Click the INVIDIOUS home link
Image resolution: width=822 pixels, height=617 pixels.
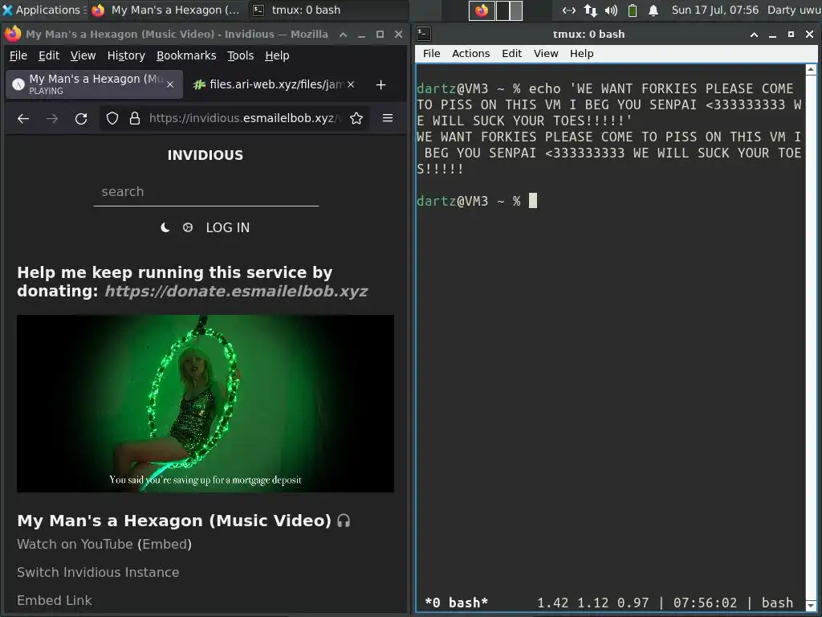coord(205,155)
